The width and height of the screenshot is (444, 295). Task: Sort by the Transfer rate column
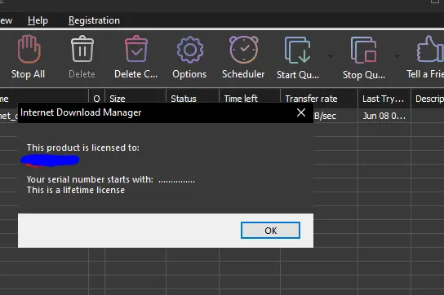(x=319, y=99)
